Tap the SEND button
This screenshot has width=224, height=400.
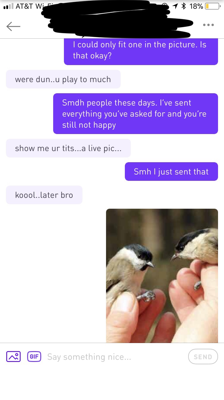point(203,357)
